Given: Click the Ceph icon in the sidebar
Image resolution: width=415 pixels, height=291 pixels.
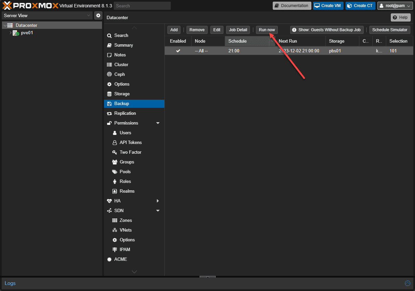Looking at the screenshot, I should coord(109,75).
